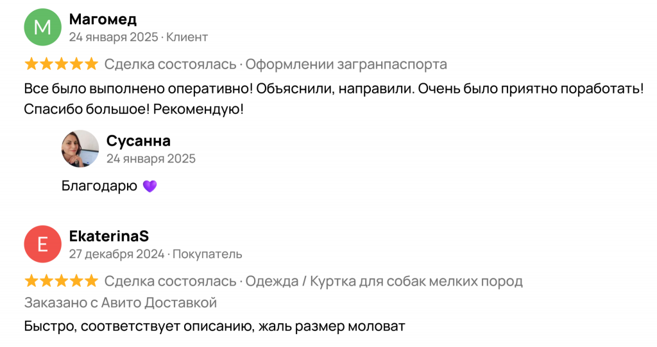The image size is (657, 347).
Task: Click the purple heart emoji
Action: tap(149, 186)
